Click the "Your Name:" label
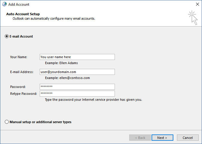Image resolution: width=202 pixels, height=144 pixels. (x=18, y=57)
